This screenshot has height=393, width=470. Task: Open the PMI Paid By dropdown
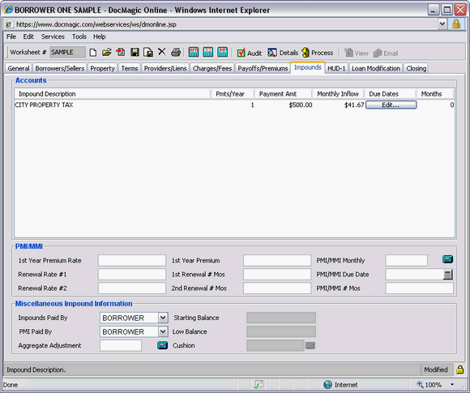(163, 331)
